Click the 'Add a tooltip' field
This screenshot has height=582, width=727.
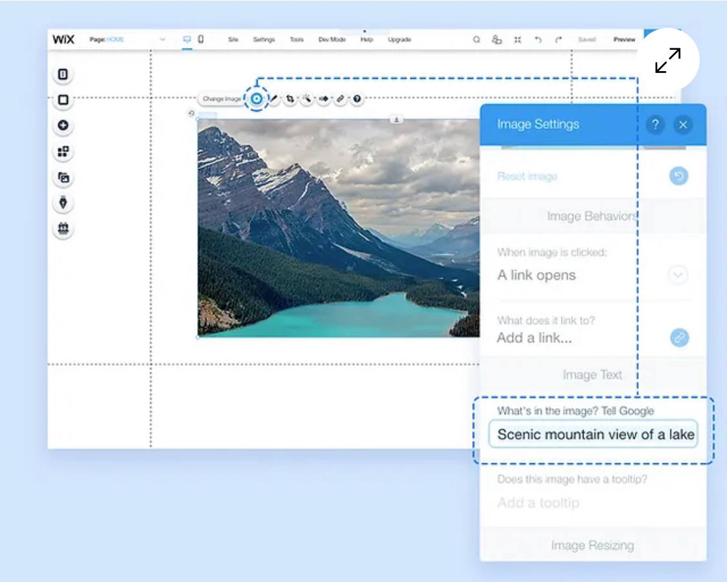pos(538,503)
